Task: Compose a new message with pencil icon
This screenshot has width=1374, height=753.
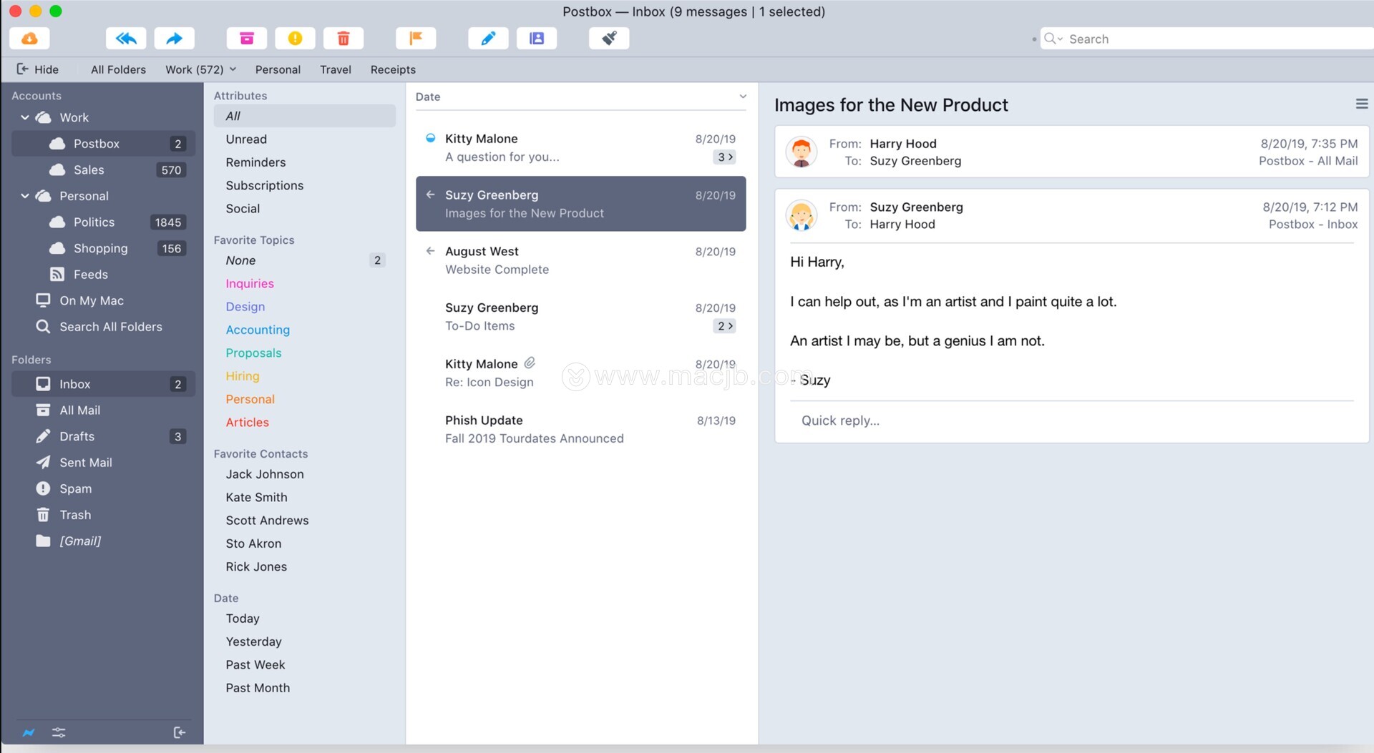Action: coord(488,39)
